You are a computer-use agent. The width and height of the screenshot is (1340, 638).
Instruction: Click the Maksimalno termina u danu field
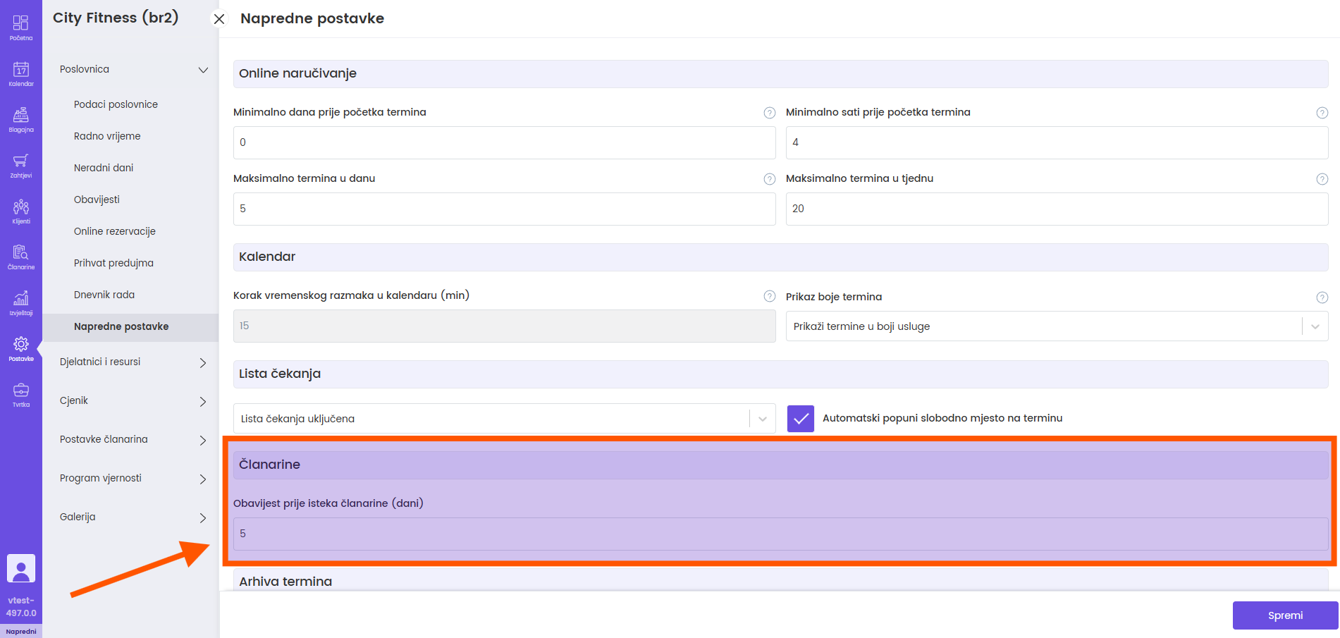click(503, 209)
